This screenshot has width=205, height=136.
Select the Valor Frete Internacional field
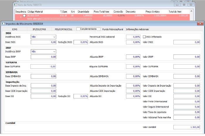(x=187, y=102)
